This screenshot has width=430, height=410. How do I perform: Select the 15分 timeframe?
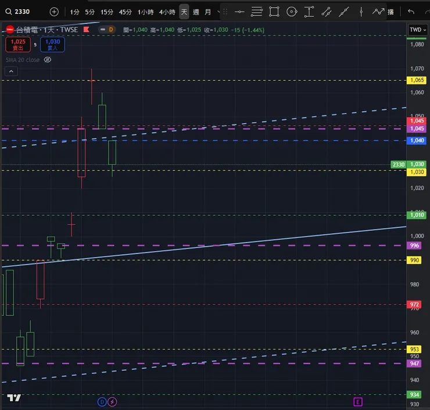tap(107, 12)
